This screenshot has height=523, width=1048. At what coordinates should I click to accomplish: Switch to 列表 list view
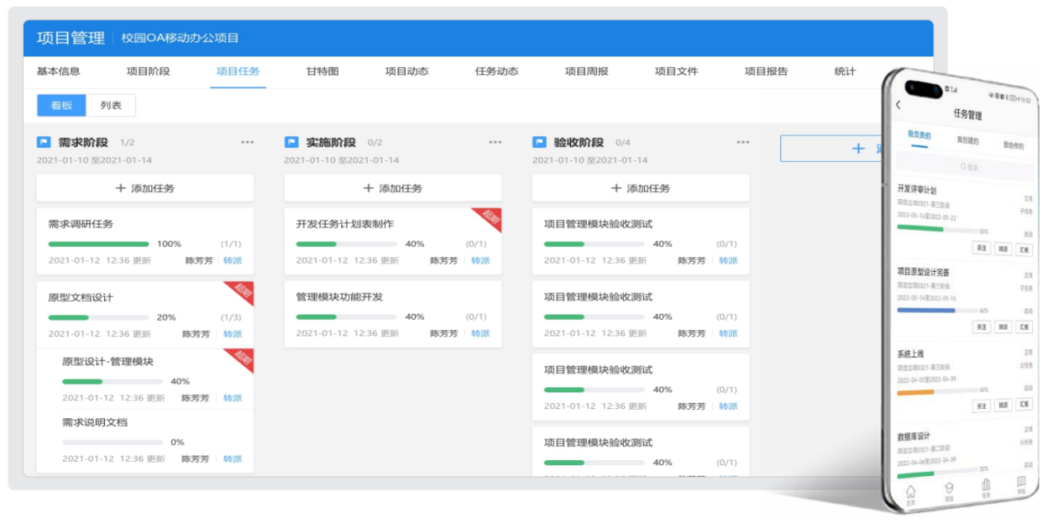pyautogui.click(x=111, y=105)
